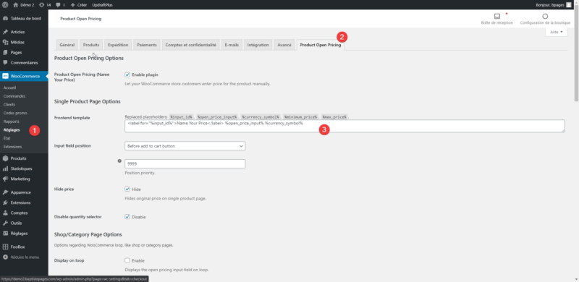Switch to the Expédition tab
This screenshot has height=282, width=579.
118,45
